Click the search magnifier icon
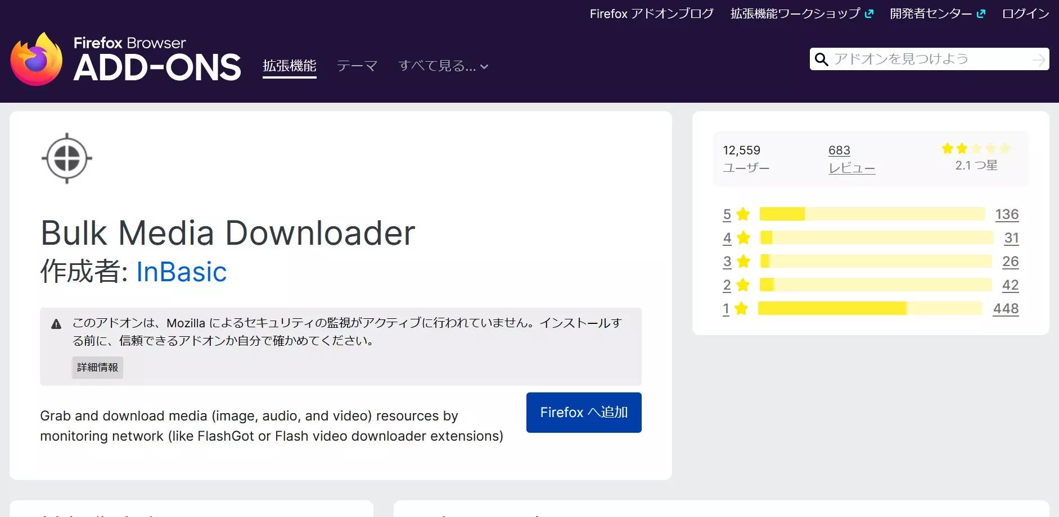The height and width of the screenshot is (517, 1059). [821, 60]
